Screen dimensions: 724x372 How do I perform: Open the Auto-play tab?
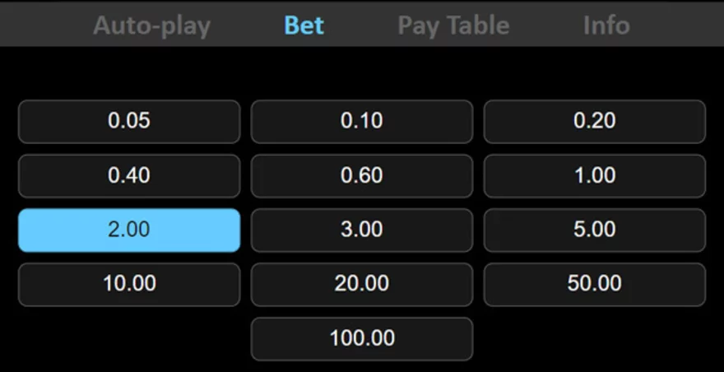(x=151, y=26)
